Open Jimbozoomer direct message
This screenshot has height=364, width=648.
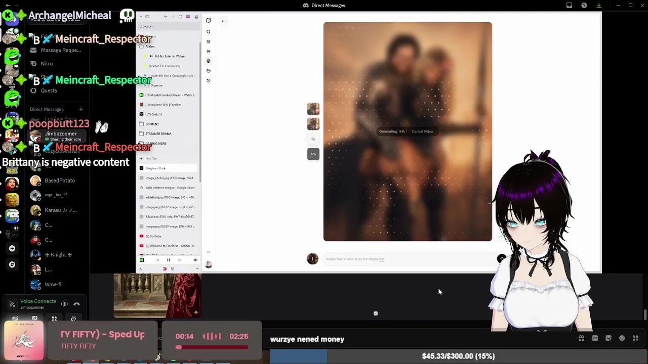click(57, 136)
